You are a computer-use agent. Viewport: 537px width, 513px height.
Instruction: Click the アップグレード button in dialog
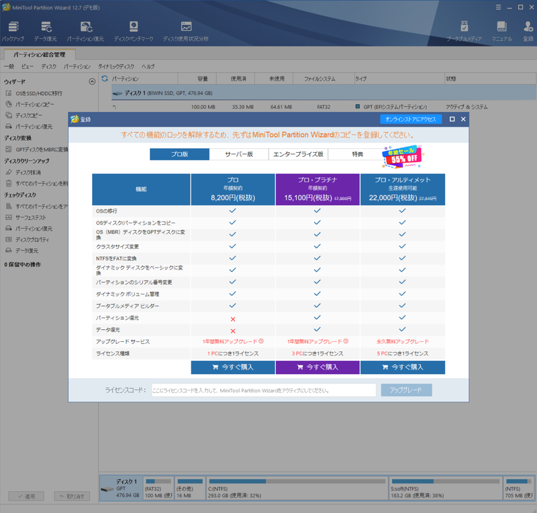[x=406, y=390]
